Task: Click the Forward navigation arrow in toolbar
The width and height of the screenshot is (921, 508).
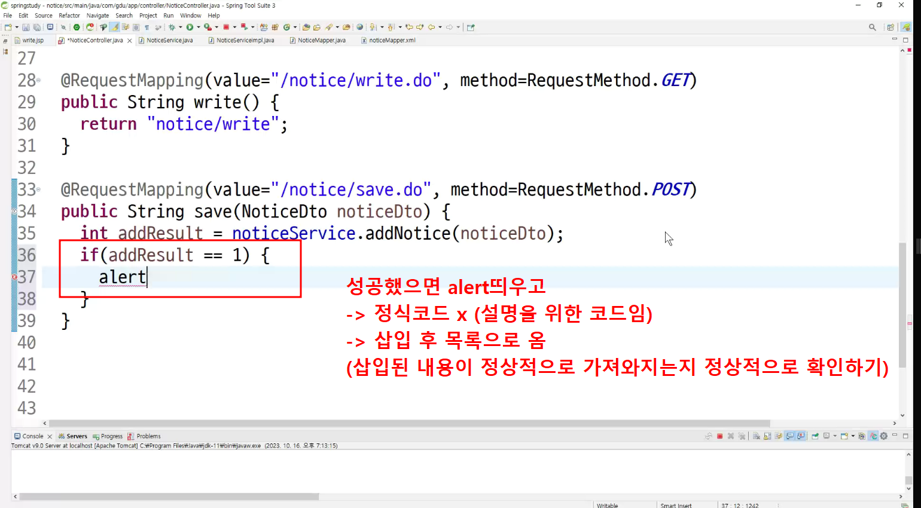Action: point(449,27)
